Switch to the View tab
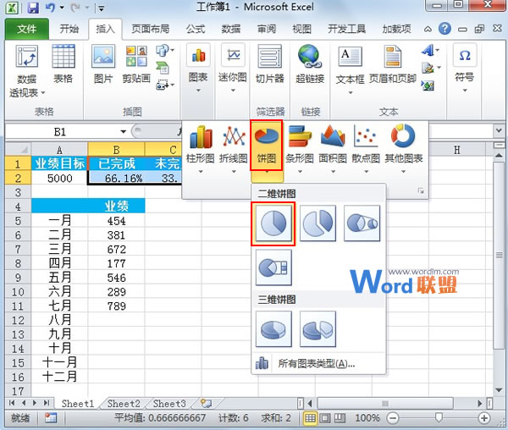The width and height of the screenshot is (508, 430). click(301, 29)
